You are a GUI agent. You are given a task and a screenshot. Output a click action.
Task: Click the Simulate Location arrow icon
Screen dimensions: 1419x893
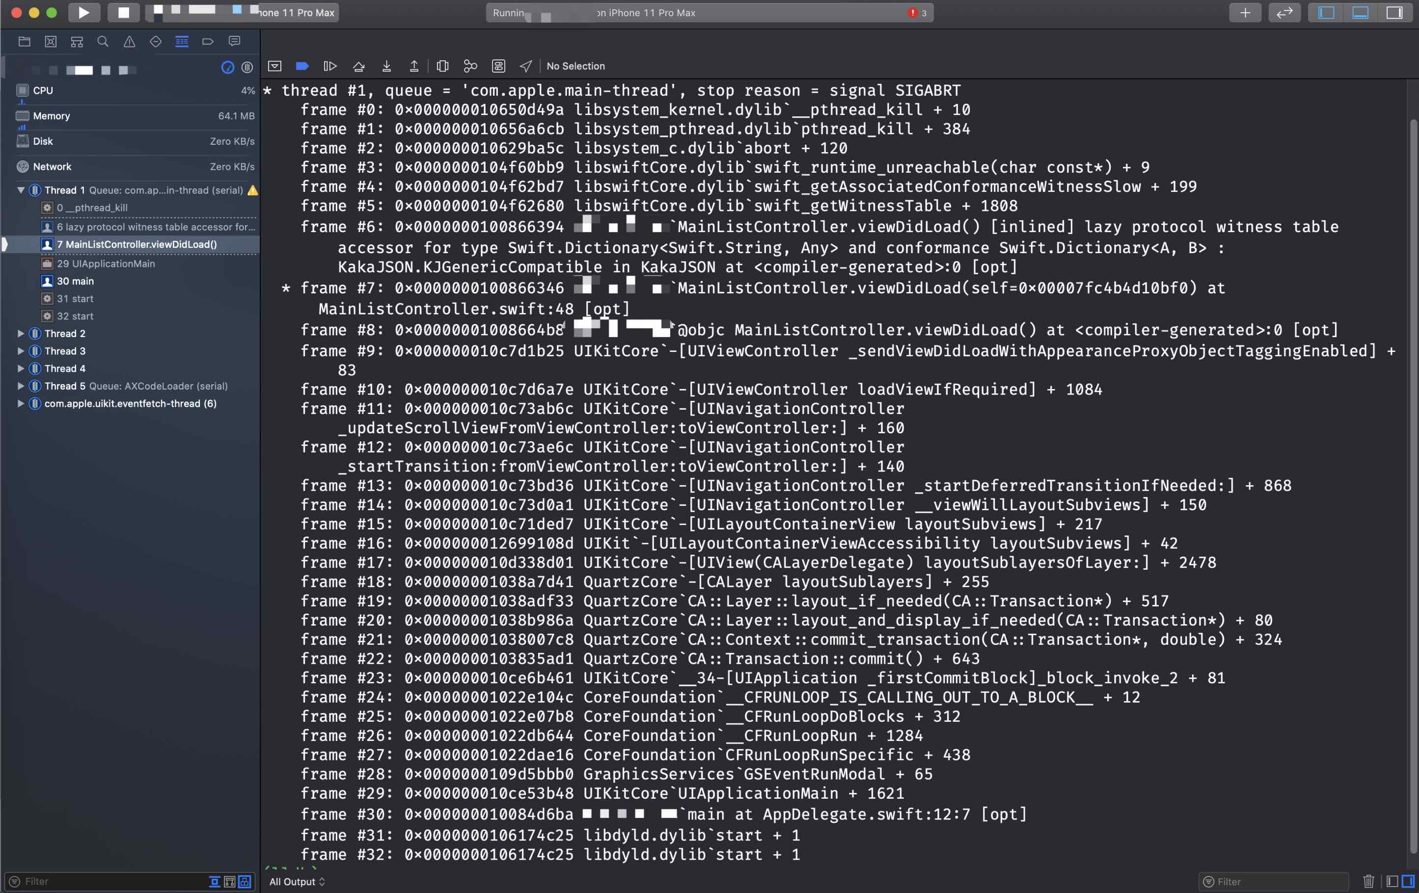(526, 66)
